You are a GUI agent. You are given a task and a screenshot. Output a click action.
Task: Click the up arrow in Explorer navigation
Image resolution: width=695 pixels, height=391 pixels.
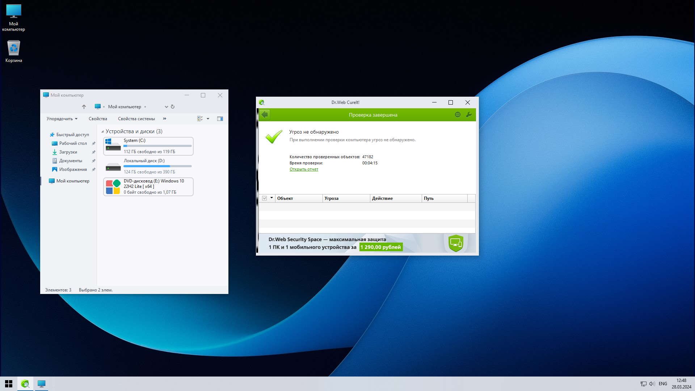tap(84, 107)
